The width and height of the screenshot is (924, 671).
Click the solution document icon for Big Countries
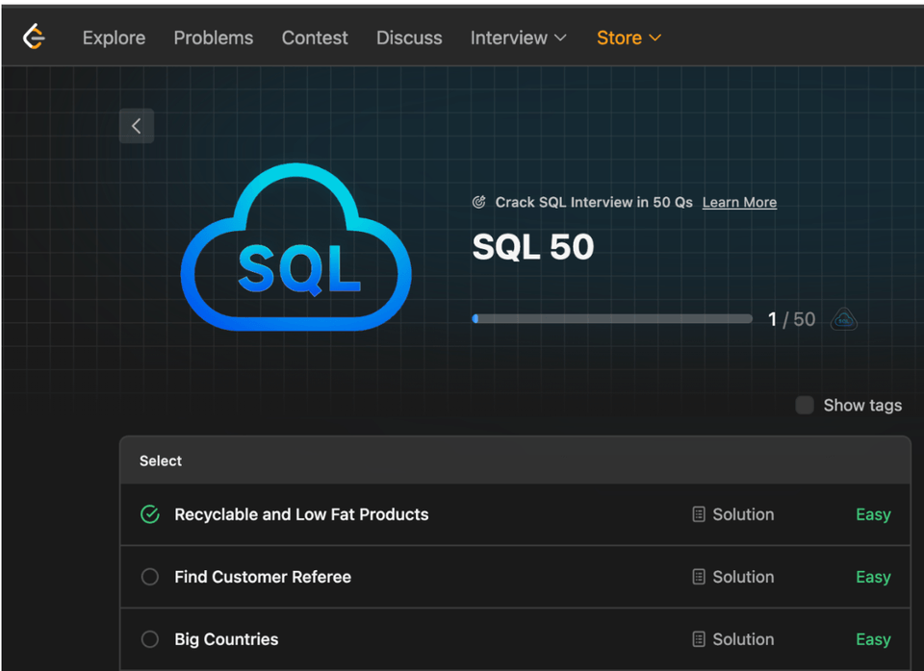[x=699, y=639]
